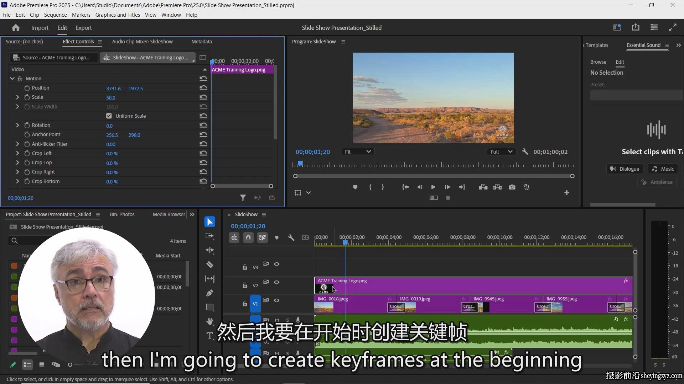Click the Extract button

[498, 187]
